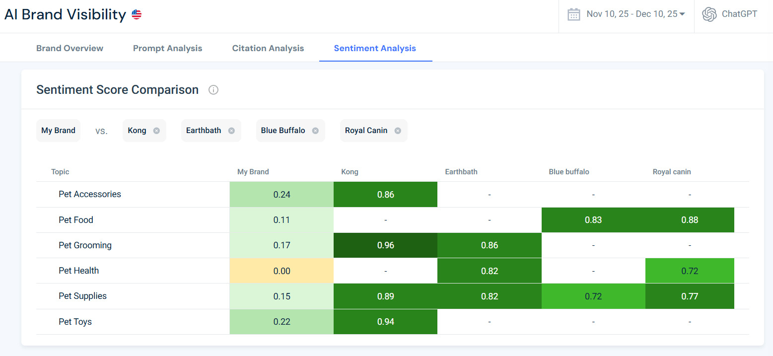773x356 pixels.
Task: Remove Blue Buffalo from the comparison
Action: click(x=315, y=130)
